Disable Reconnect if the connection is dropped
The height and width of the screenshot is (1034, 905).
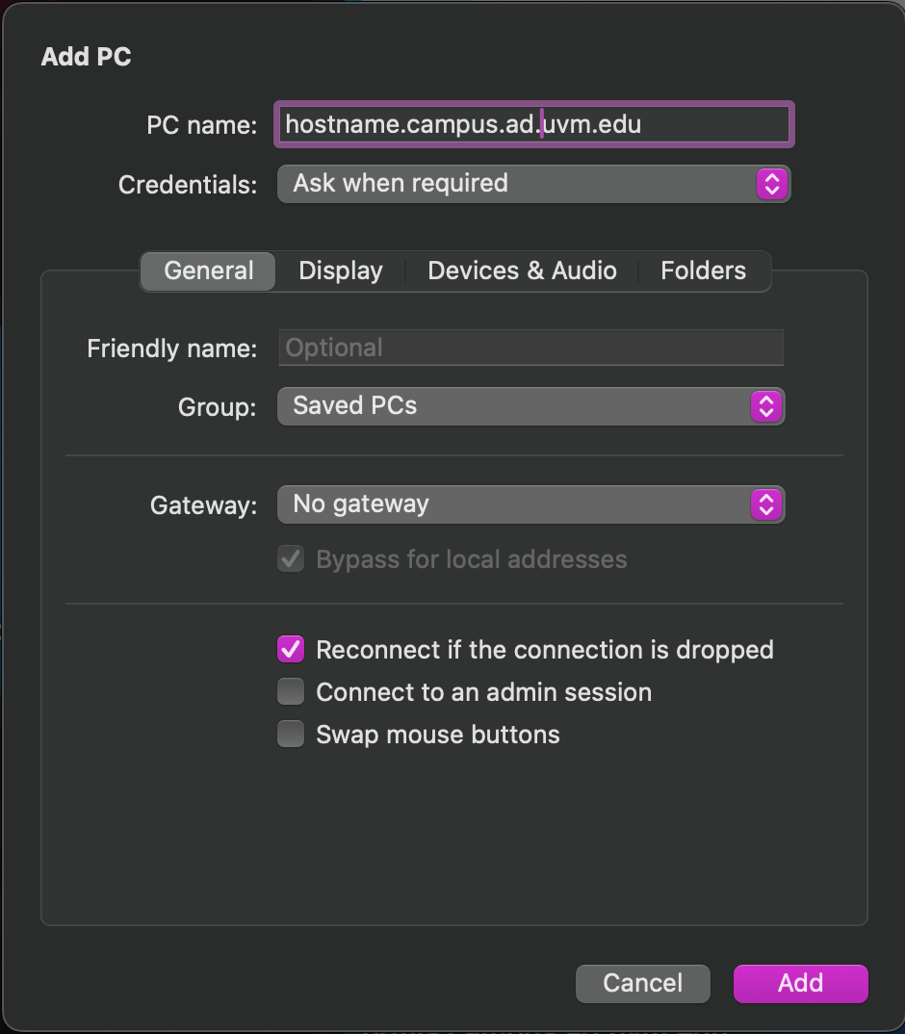click(x=291, y=650)
